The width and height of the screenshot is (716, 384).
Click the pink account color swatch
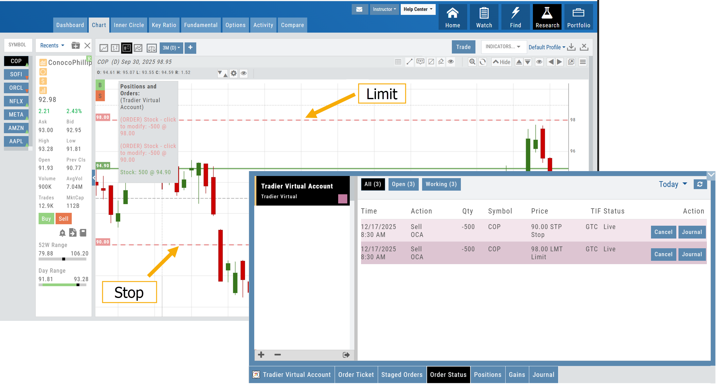(x=342, y=199)
